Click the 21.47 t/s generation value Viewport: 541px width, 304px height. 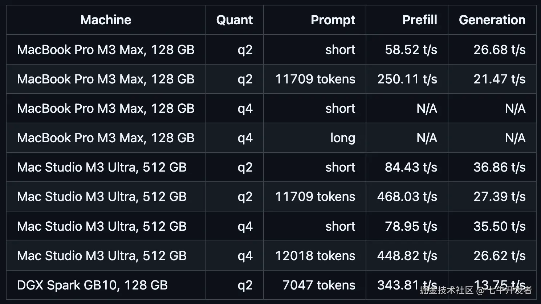tap(500, 79)
